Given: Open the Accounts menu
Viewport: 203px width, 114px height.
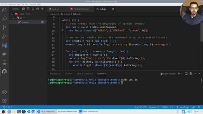Looking at the screenshot, I should 4,92.
